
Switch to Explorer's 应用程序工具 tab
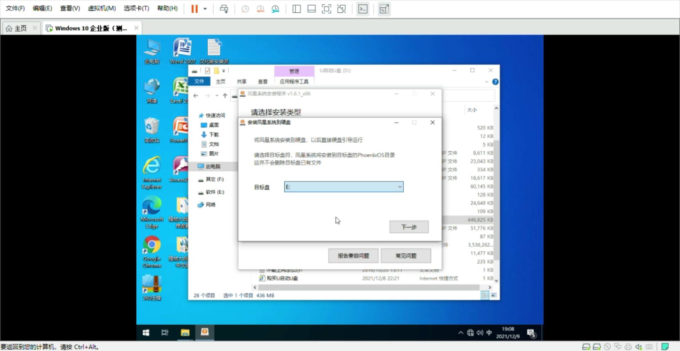[294, 81]
